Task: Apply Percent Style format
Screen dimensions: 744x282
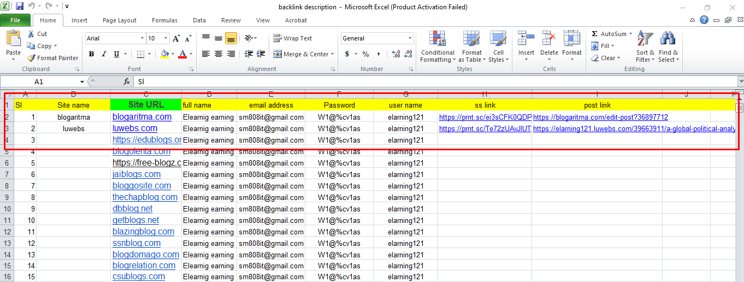Action: 365,54
